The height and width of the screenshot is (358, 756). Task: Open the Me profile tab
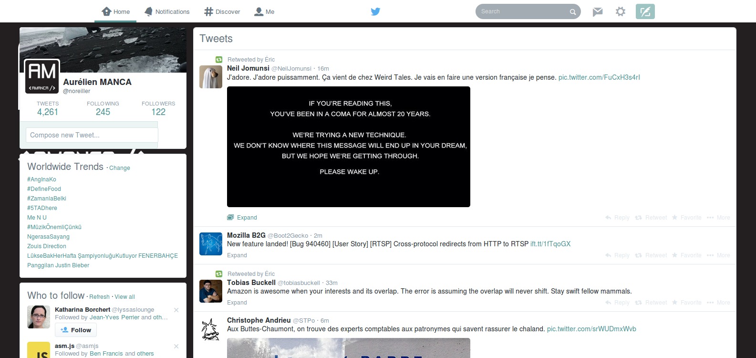point(264,11)
